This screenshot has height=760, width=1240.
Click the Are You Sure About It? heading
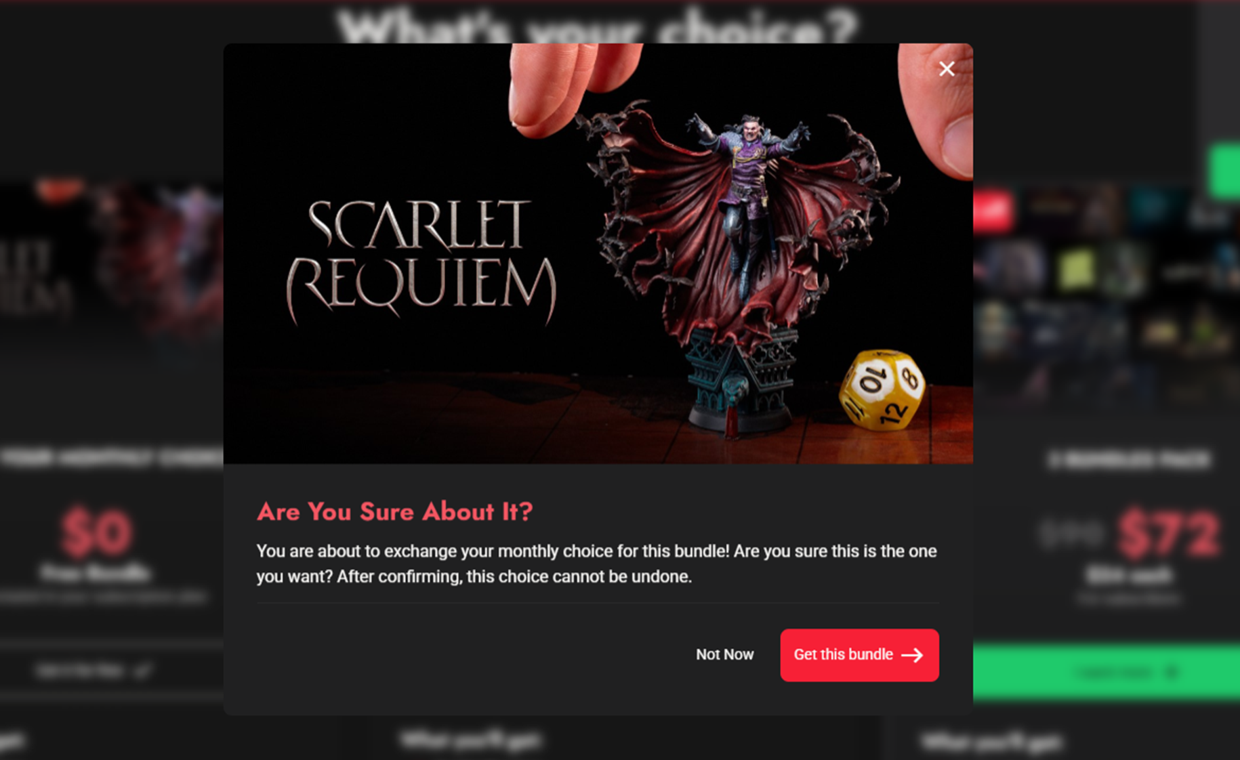coord(395,511)
